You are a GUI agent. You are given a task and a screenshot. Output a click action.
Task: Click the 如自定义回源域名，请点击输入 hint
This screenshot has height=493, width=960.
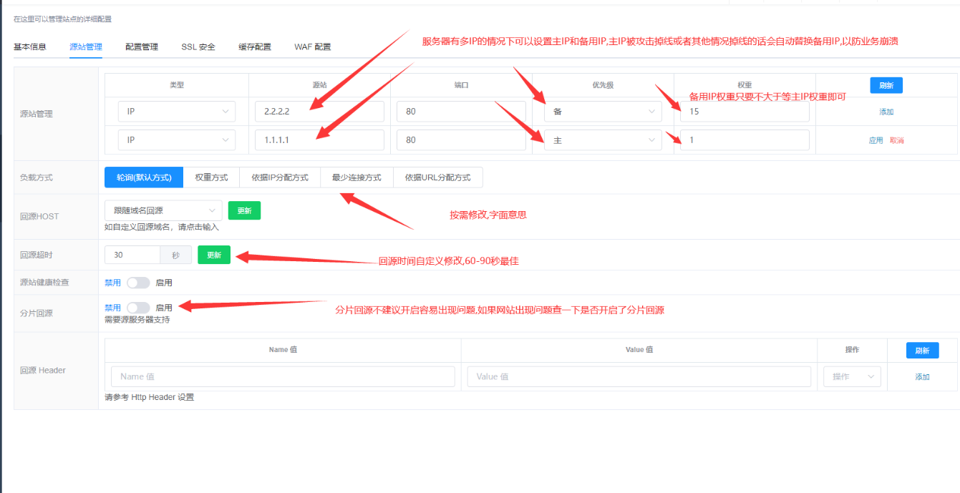pyautogui.click(x=162, y=228)
